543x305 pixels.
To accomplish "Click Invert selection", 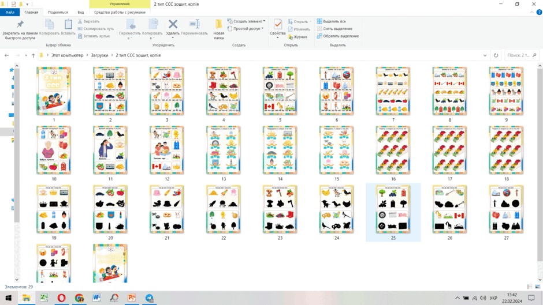I will 338,36.
